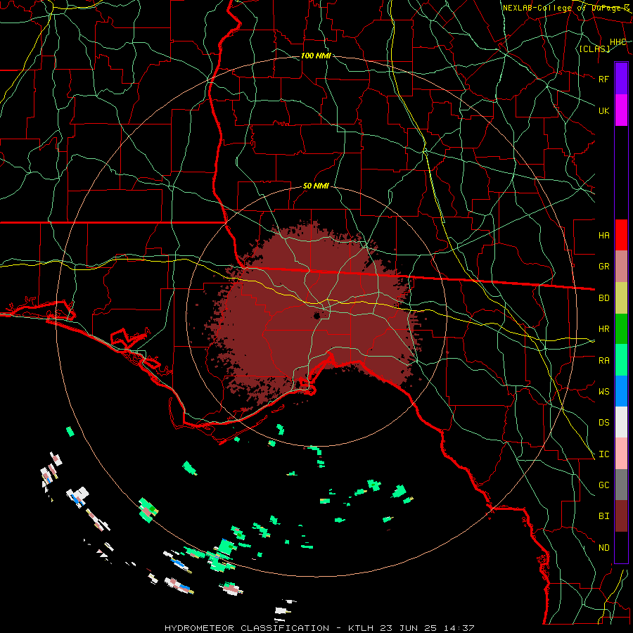Click the GC gray legend swatch
Screen dimensions: 633x633
pos(621,485)
